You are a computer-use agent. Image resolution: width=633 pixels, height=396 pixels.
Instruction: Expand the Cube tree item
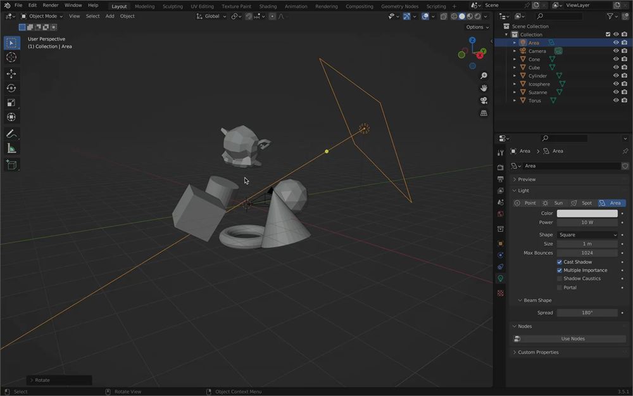tap(514, 68)
